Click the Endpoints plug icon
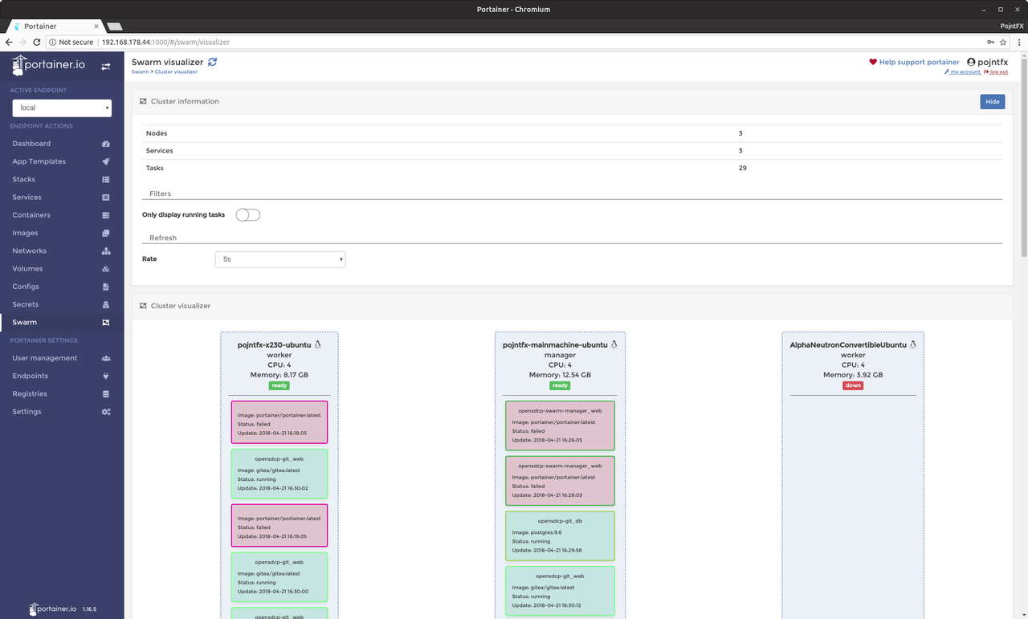This screenshot has height=619, width=1028. pos(105,376)
